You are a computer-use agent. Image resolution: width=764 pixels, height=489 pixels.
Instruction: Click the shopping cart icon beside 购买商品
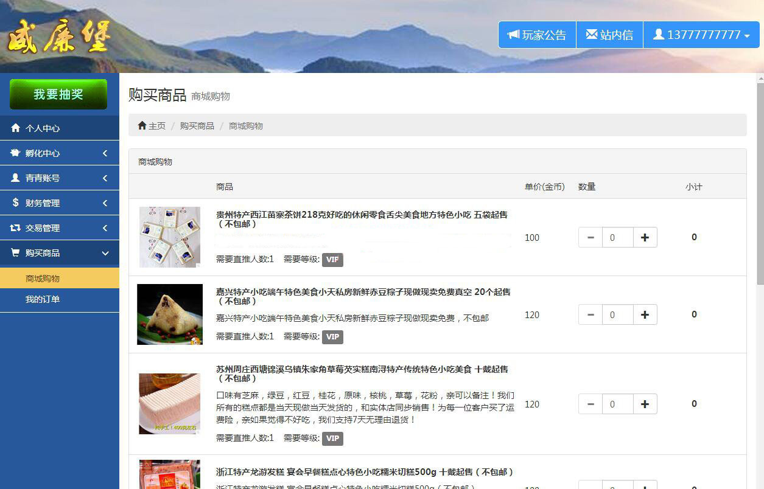coord(16,252)
